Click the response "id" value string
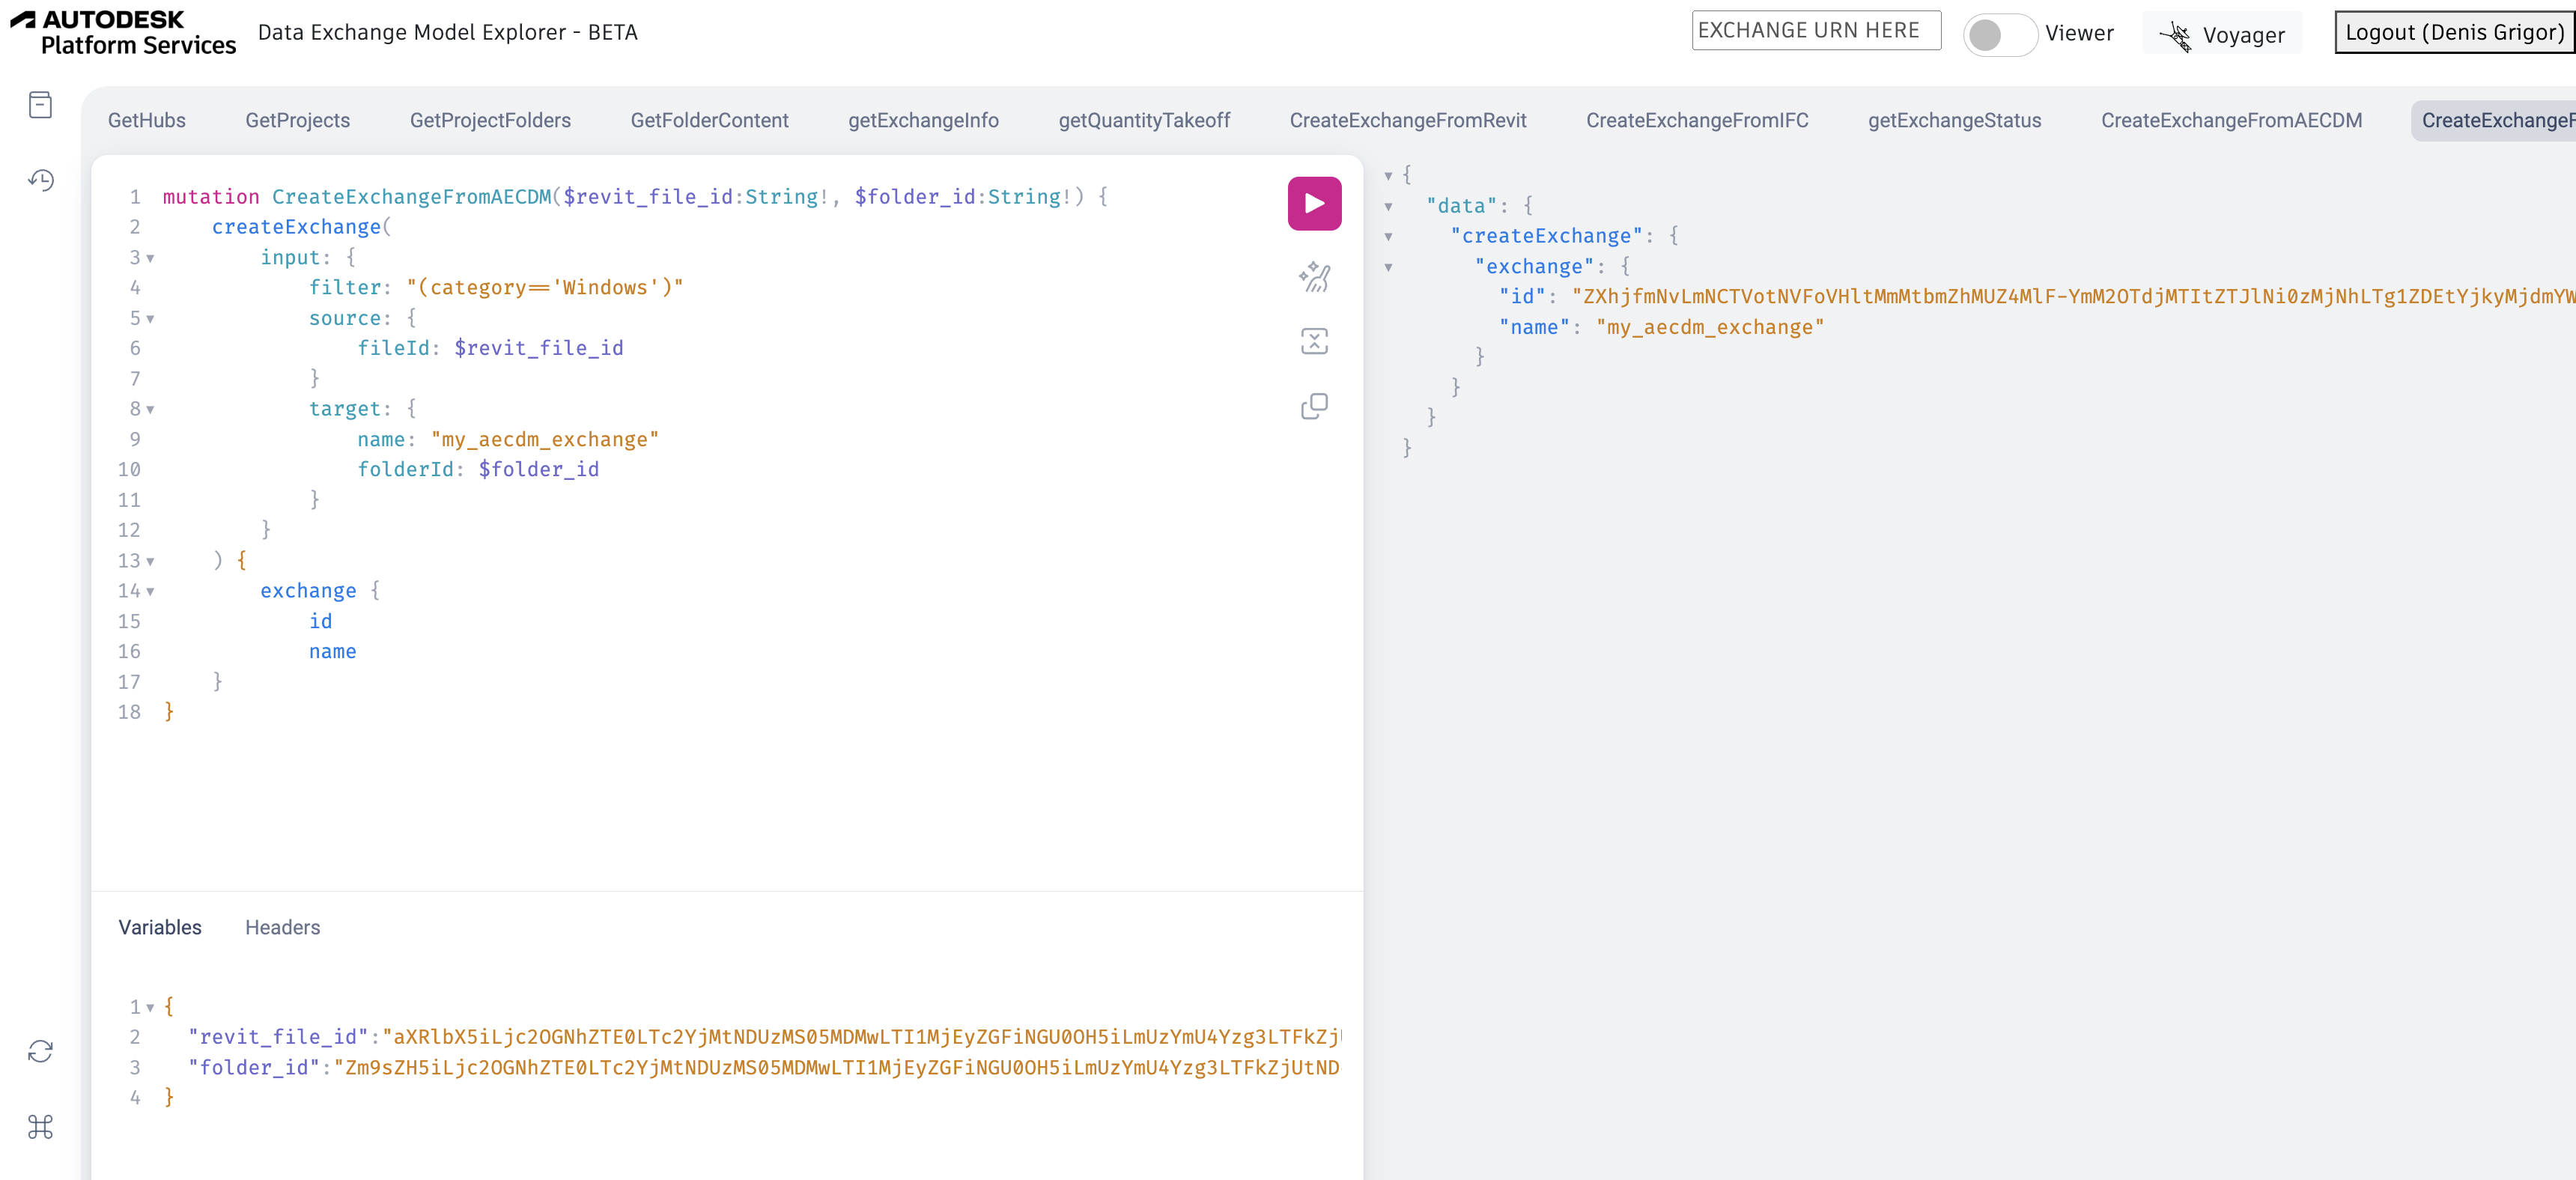 (x=2073, y=297)
